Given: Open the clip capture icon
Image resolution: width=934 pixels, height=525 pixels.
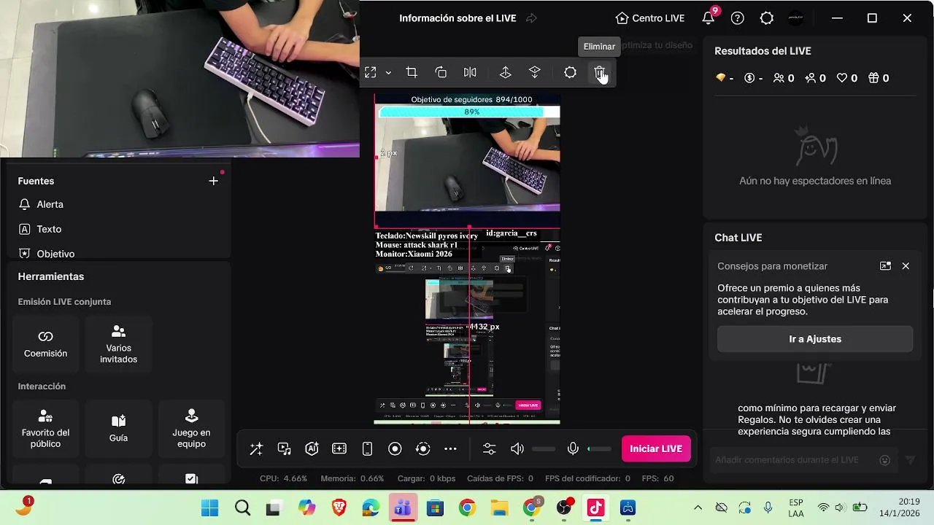Looking at the screenshot, I should 339,449.
